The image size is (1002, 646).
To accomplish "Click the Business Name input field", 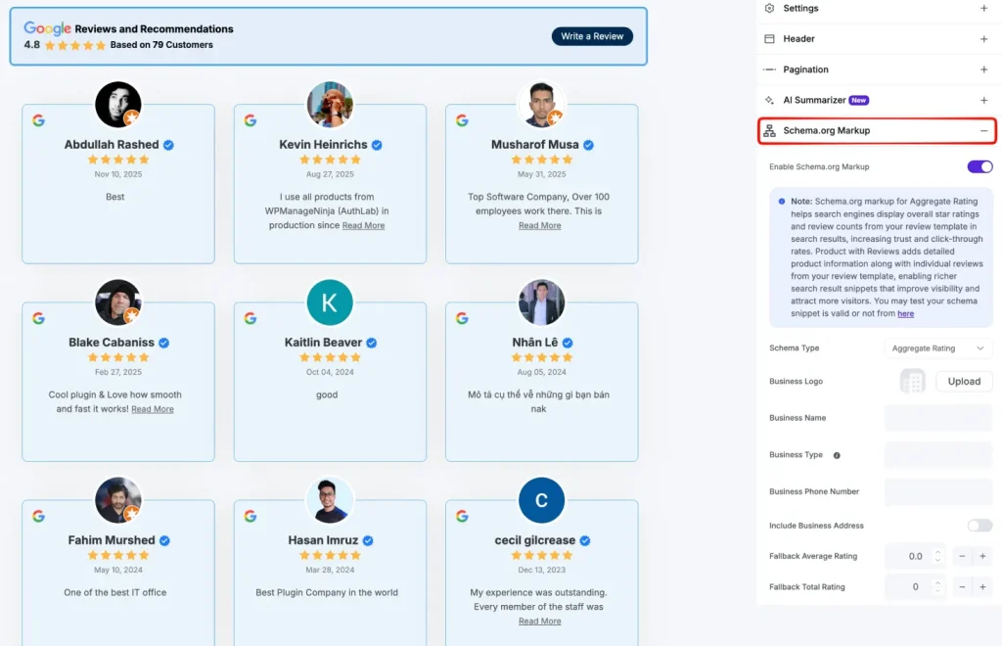I will click(x=938, y=418).
